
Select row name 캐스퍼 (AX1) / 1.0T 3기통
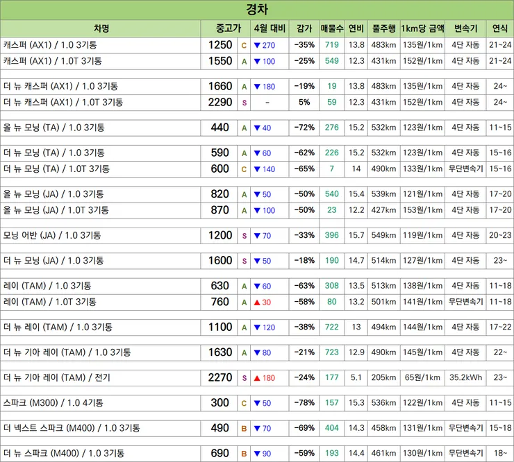tap(53, 61)
